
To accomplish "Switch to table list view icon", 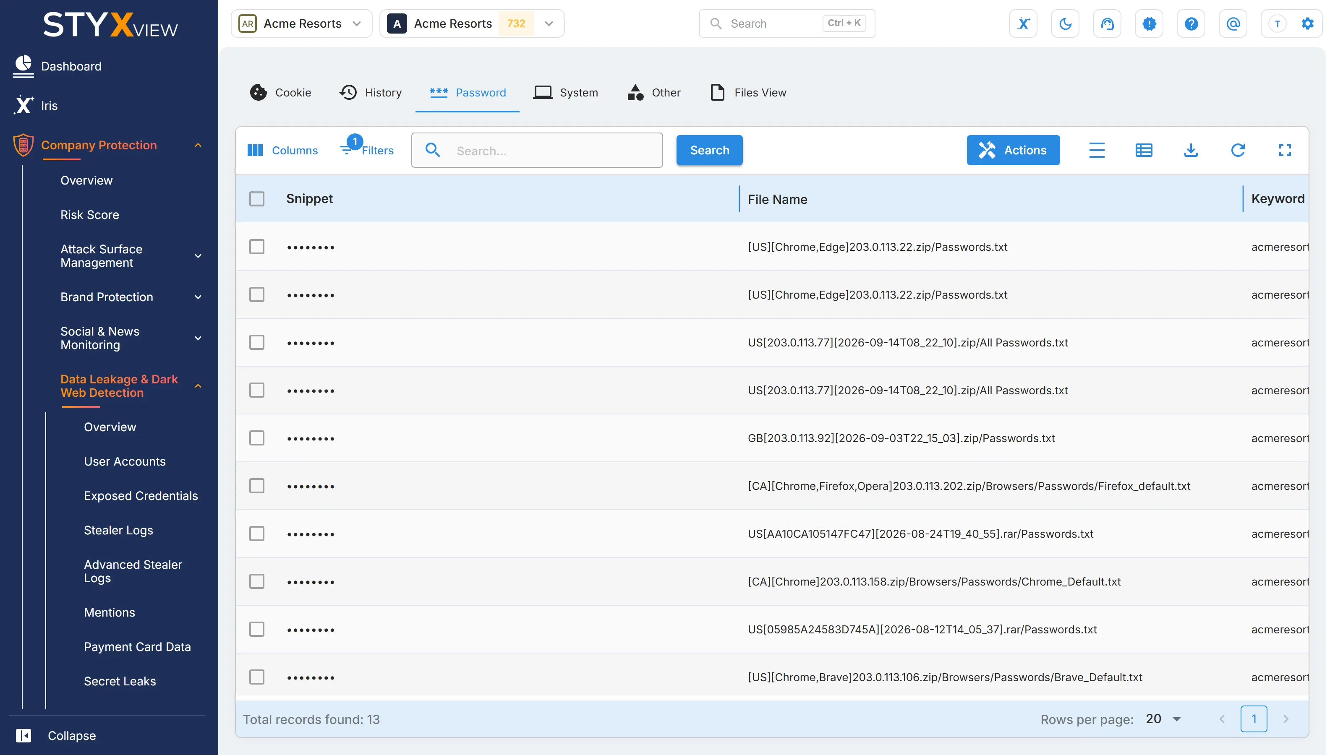I will (1143, 150).
